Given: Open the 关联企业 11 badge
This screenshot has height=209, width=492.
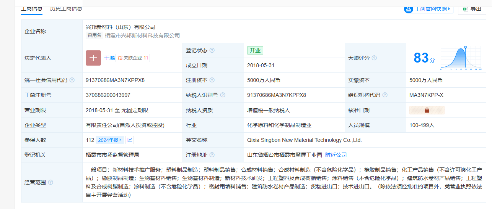Looking at the screenshot, I should [x=133, y=58].
